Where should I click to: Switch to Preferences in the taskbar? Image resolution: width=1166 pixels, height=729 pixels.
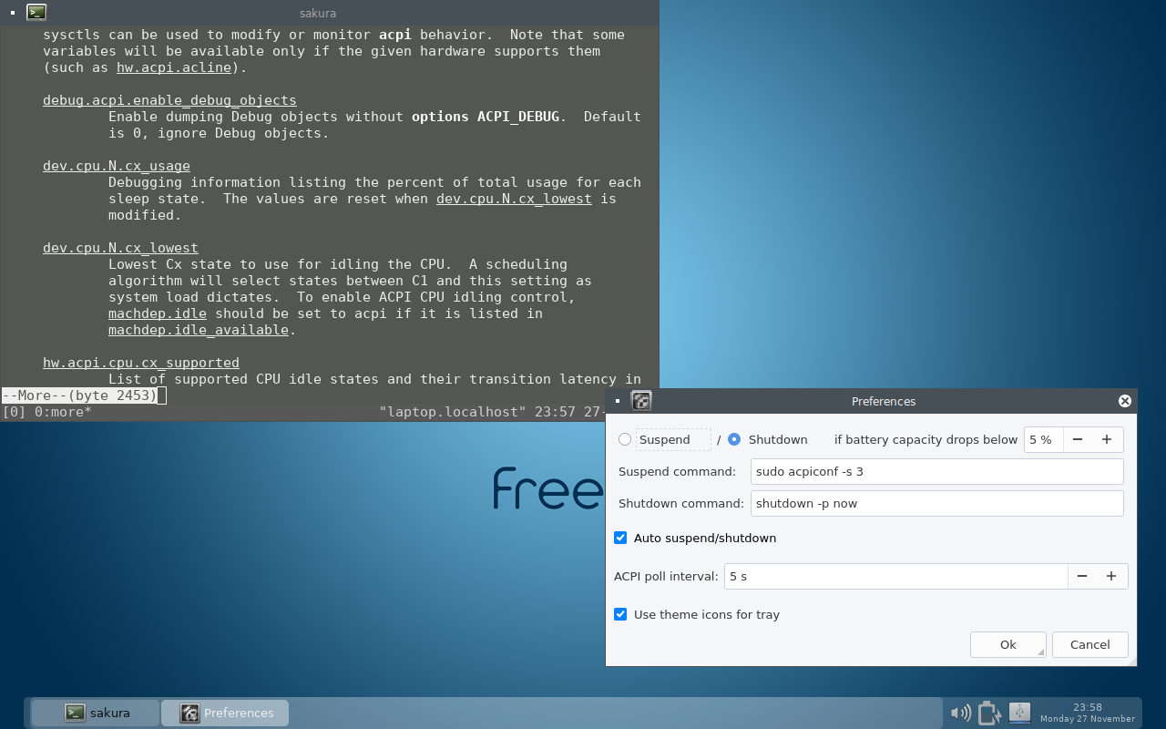pyautogui.click(x=225, y=713)
